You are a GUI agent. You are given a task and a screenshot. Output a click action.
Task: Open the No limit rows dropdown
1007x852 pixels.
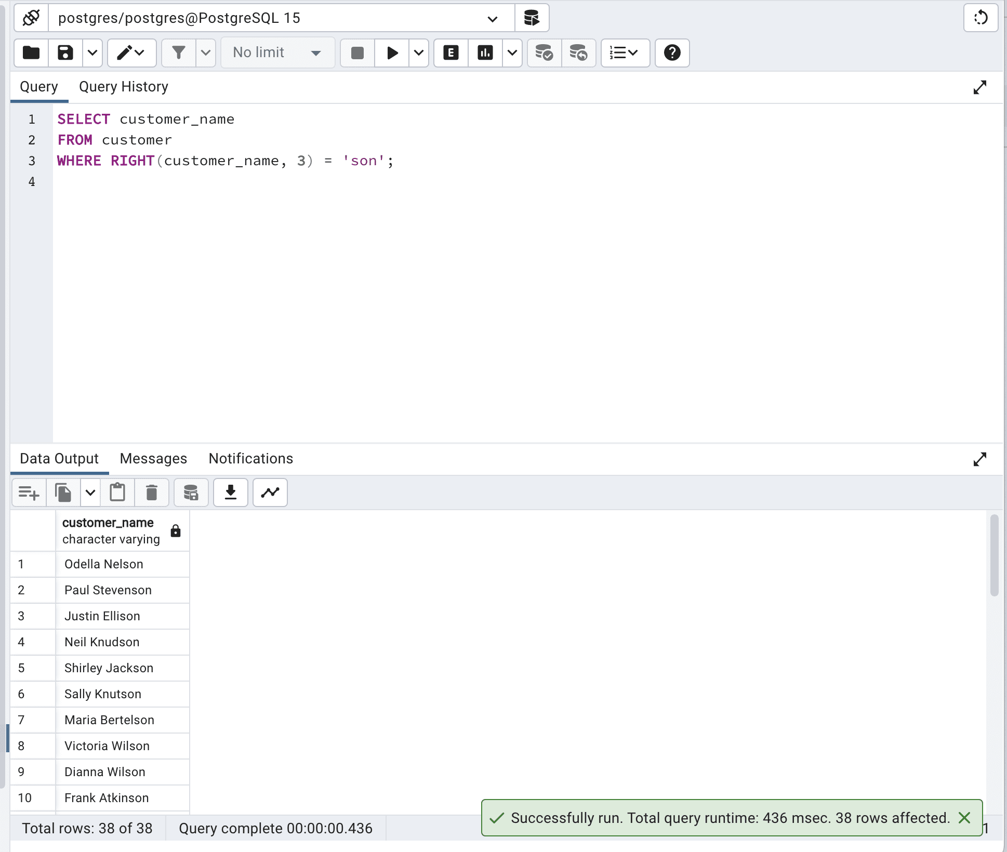277,52
